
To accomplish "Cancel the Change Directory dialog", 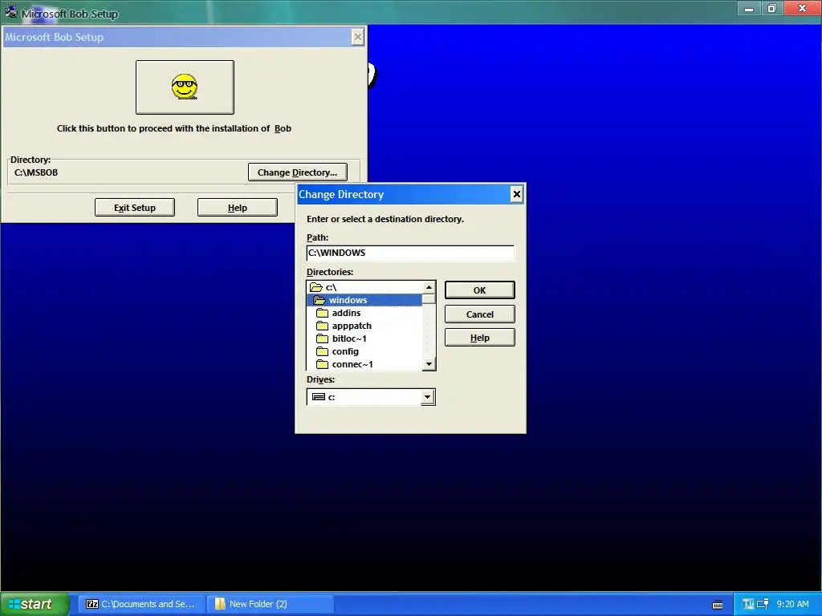I will pos(480,314).
